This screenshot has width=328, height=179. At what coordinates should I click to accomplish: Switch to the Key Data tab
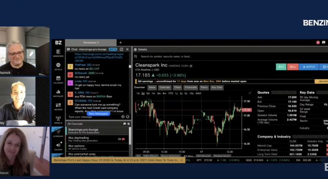[x=217, y=87]
